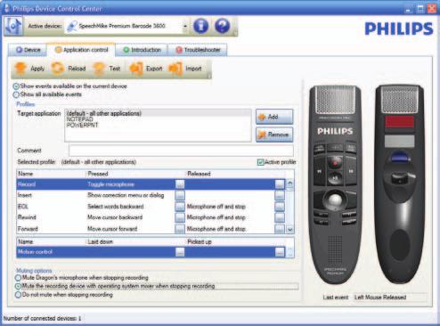Run the Test toolbar button
Image resolution: width=440 pixels, height=326 pixels.
(99, 69)
